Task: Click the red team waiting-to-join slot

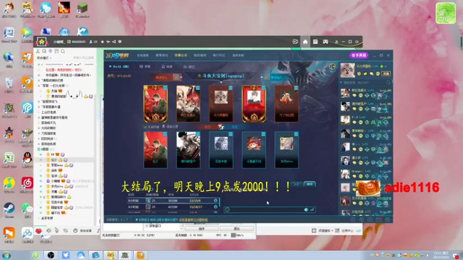Action: coord(167,77)
